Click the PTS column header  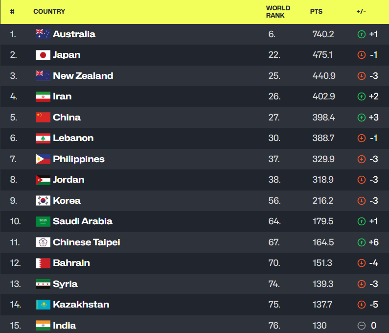(316, 11)
